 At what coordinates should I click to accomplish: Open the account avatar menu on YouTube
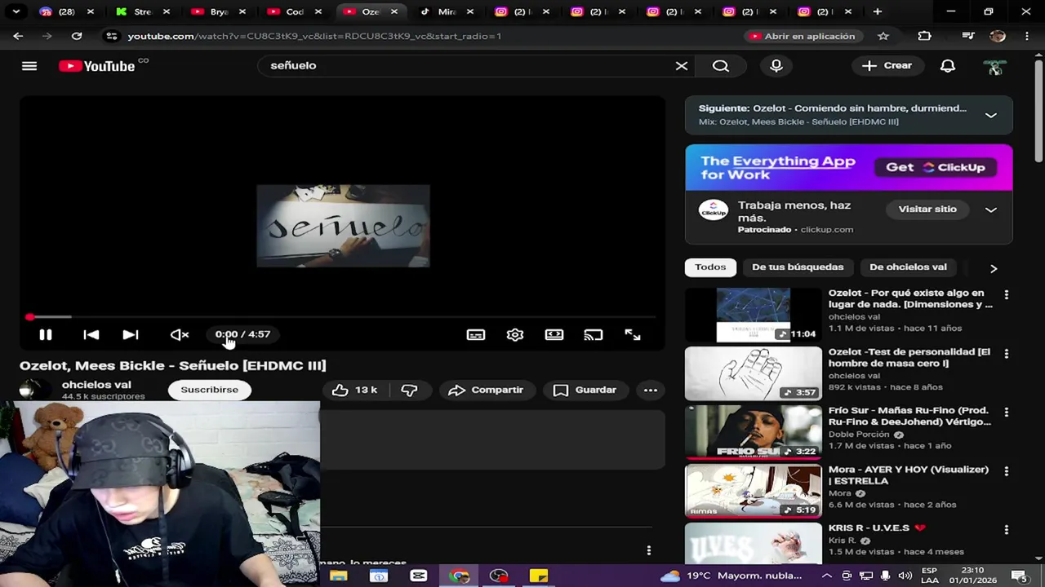coord(995,68)
